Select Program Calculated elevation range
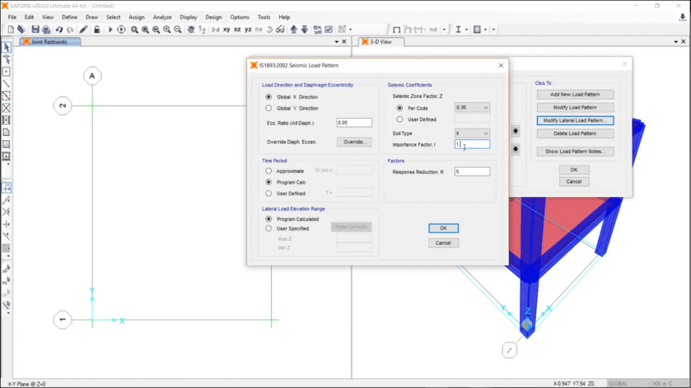This screenshot has width=691, height=388. pos(269,219)
